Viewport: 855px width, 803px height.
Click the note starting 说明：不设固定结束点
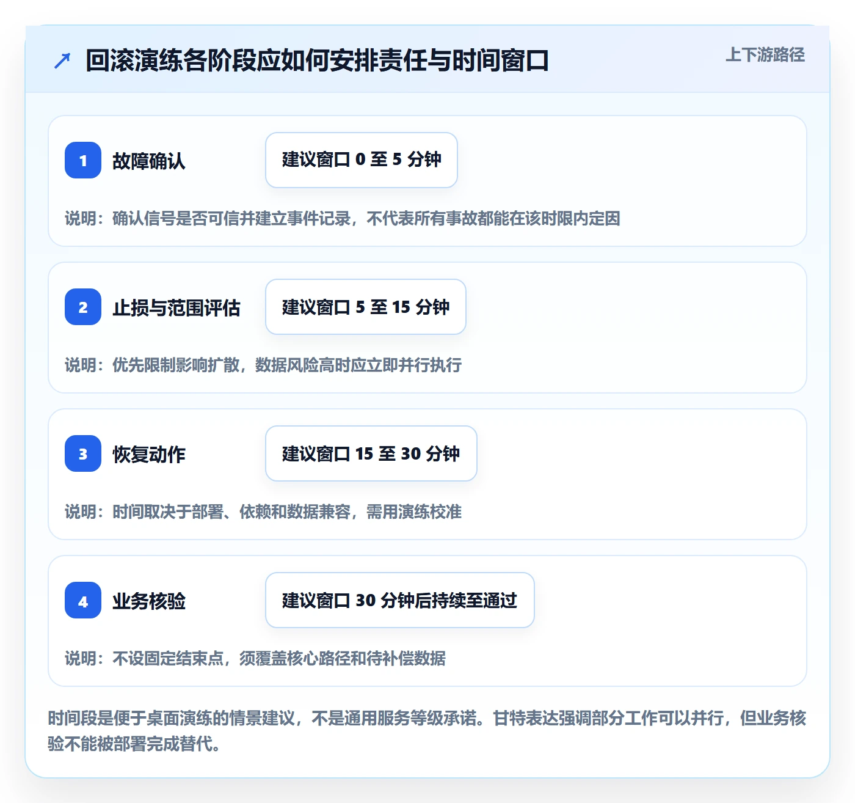[255, 659]
